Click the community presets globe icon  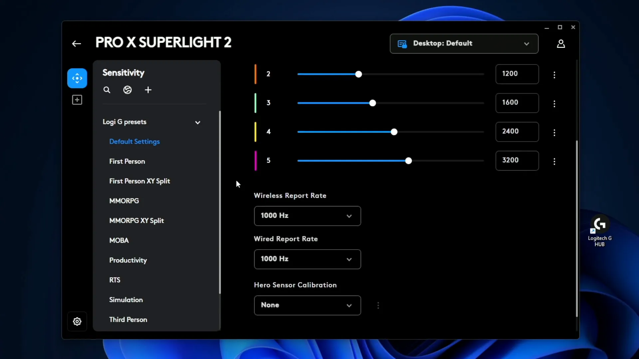click(127, 90)
